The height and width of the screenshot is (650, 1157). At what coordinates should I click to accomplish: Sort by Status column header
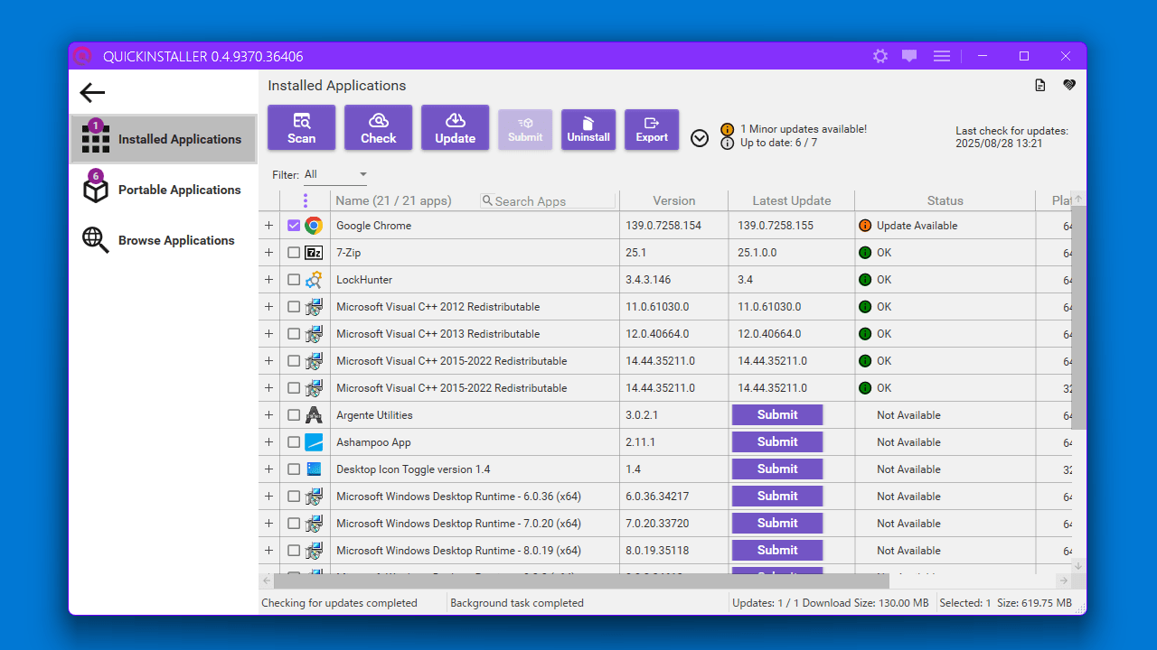(x=945, y=200)
